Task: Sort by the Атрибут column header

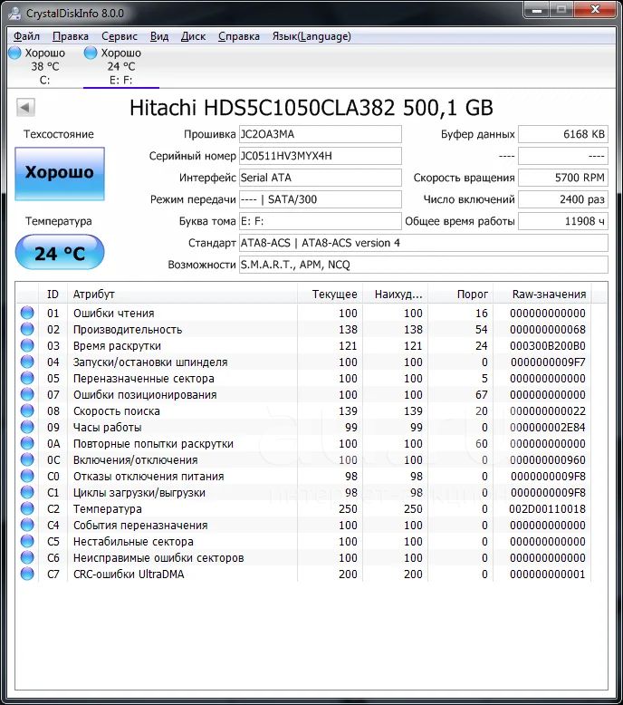Action: [x=182, y=294]
